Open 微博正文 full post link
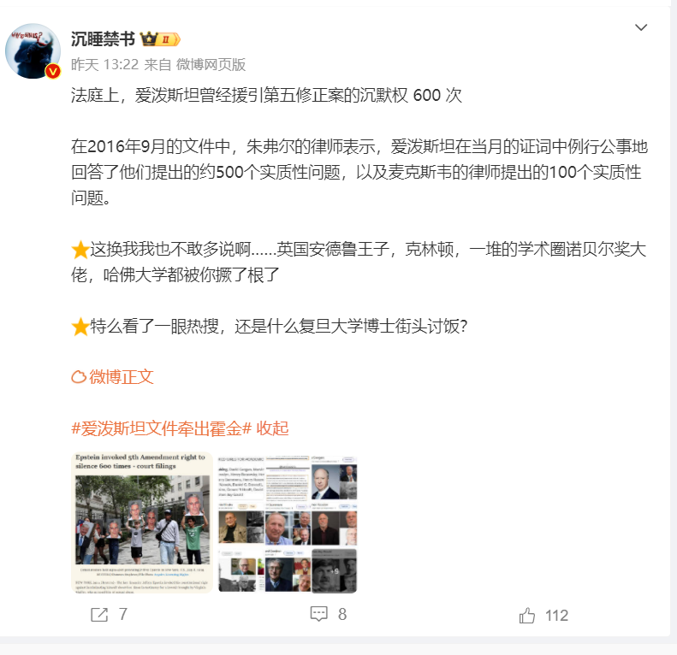The height and width of the screenshot is (655, 677). click(x=113, y=377)
